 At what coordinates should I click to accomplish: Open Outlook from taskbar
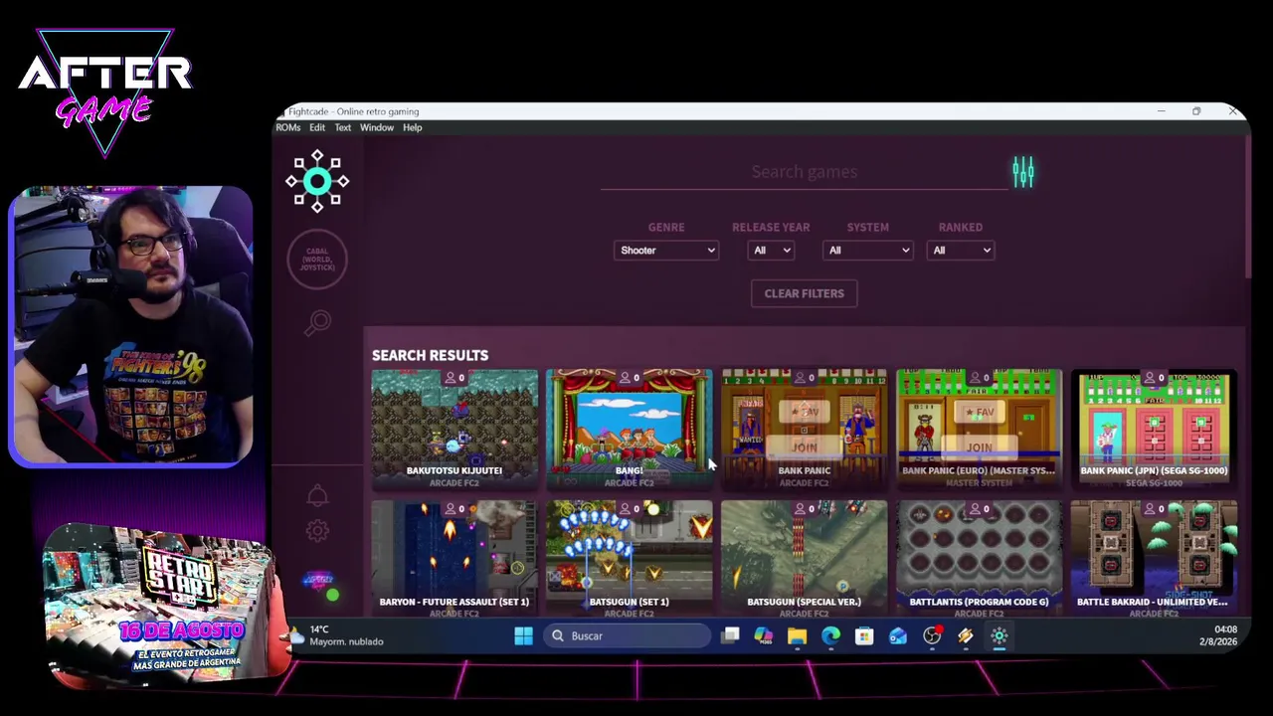(898, 636)
